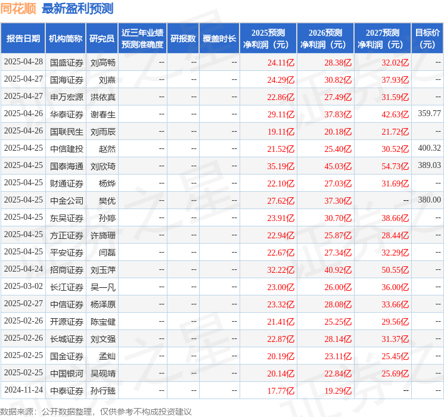The image size is (444, 417).
Task: Click the 38.66亿 forecast value
Action: click(x=395, y=218)
